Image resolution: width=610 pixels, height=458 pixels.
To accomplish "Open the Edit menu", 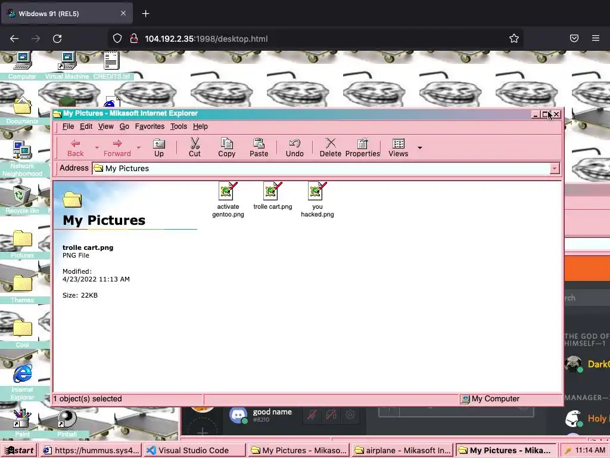I will pos(86,126).
